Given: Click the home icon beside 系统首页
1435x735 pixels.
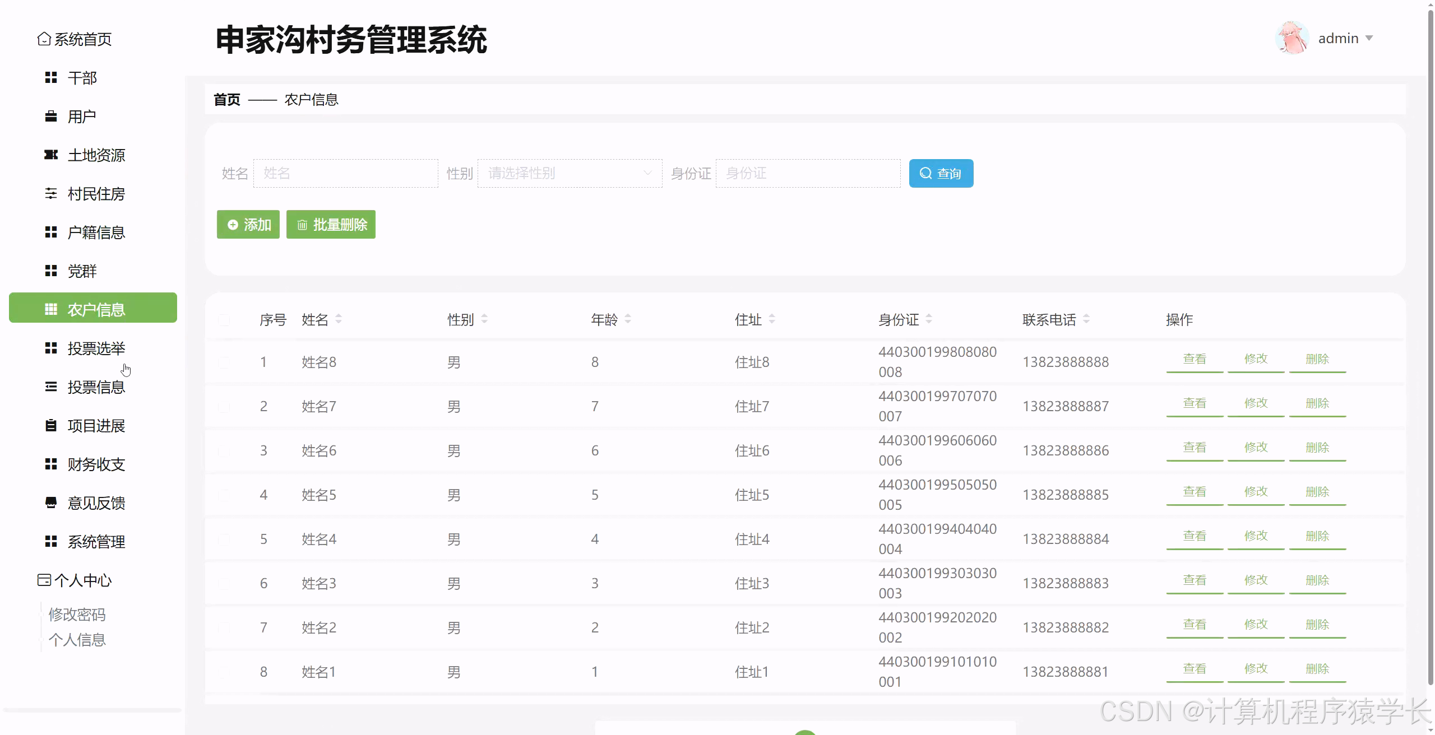Looking at the screenshot, I should coord(44,39).
